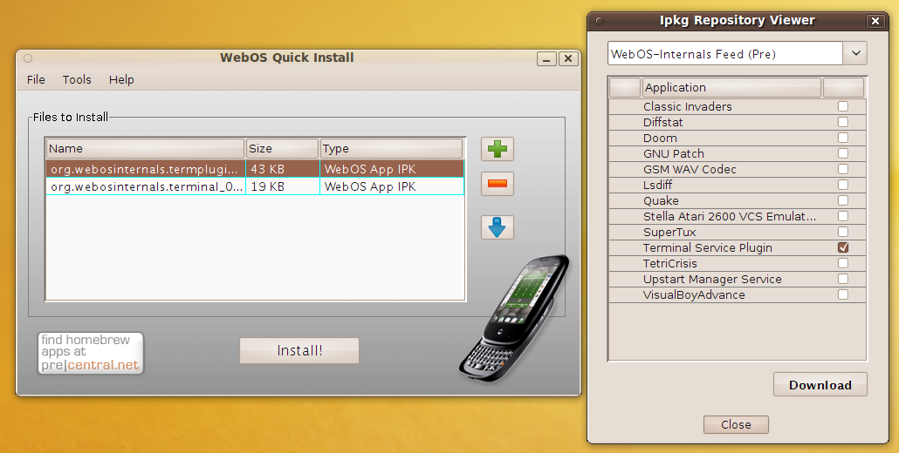The height and width of the screenshot is (453, 899).
Task: Click the Close button in Ipkg Repository Viewer
Action: click(x=736, y=424)
